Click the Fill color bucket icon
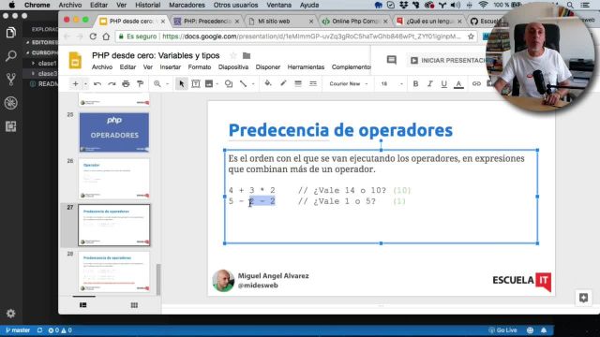Image resolution: width=600 pixels, height=337 pixels. pyautogui.click(x=268, y=83)
